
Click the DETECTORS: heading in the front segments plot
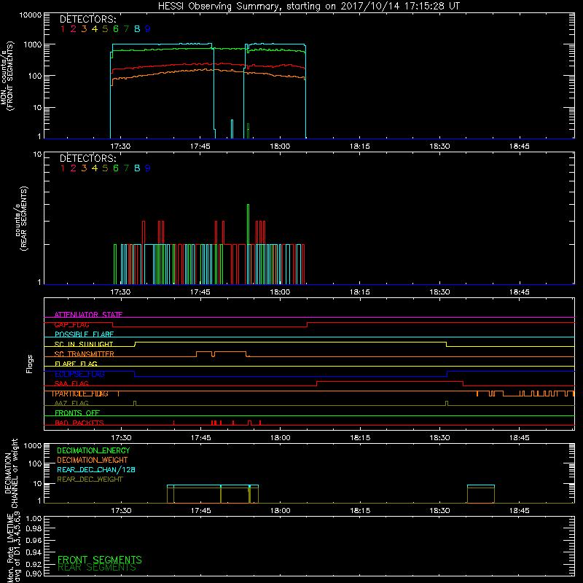pos(87,19)
